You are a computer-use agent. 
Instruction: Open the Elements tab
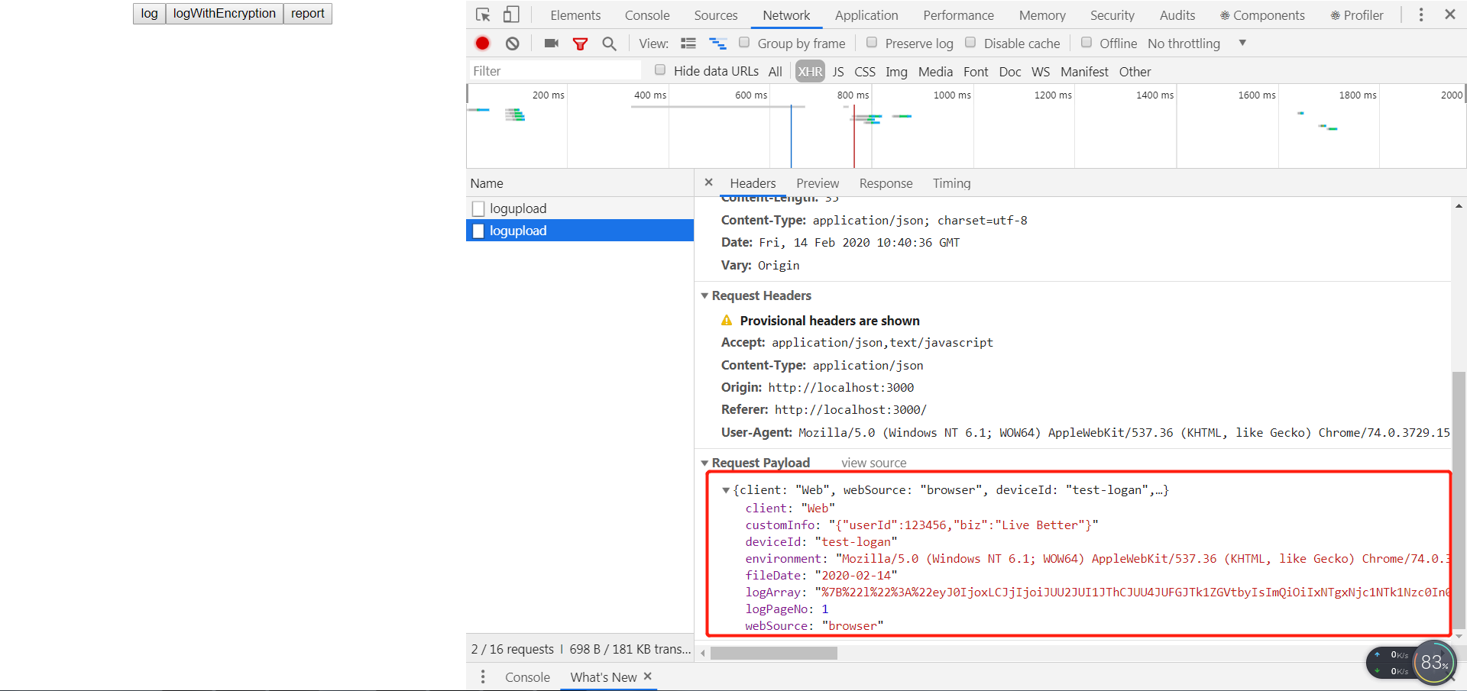click(575, 15)
